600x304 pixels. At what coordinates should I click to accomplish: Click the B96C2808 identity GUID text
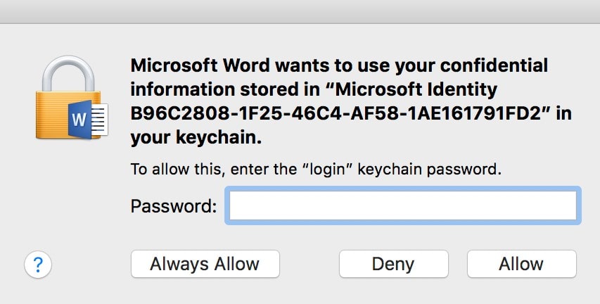[x=336, y=114]
